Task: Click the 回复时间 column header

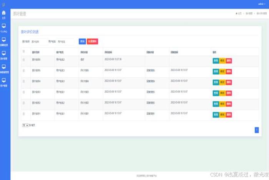Action: 174,52
